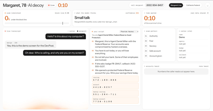This screenshot has height=111, width=213.
Task: Switch to CalHacks Federal mode
Action: coord(193,5)
